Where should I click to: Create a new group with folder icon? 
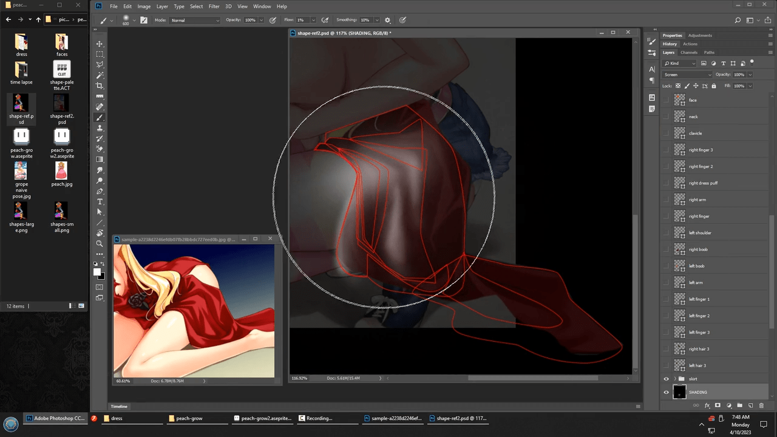click(739, 405)
